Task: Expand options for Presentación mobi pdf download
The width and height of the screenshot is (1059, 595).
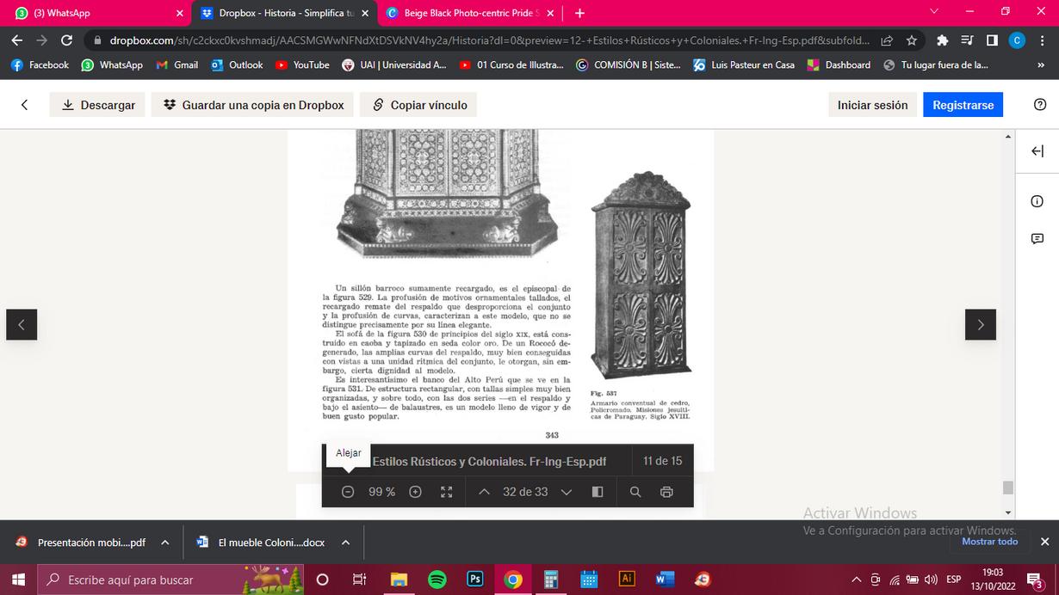Action: [164, 543]
